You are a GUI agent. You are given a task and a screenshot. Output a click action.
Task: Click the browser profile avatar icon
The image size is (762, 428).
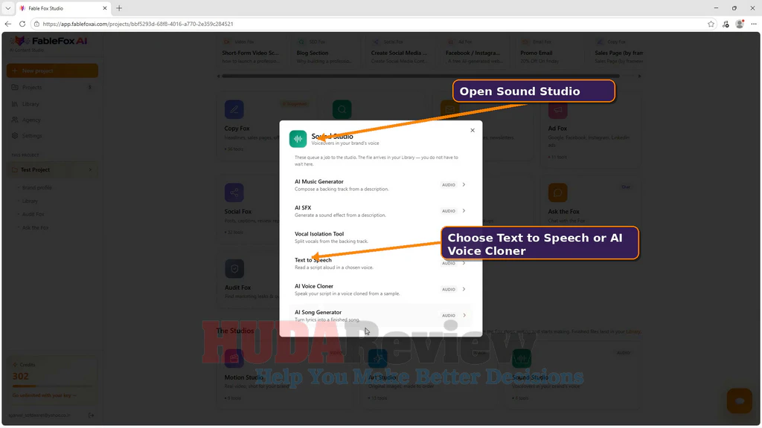[x=740, y=24]
